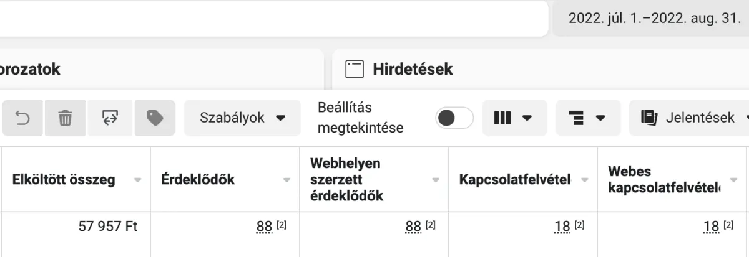Click the tag label icon
The width and height of the screenshot is (749, 257).
[x=155, y=118]
